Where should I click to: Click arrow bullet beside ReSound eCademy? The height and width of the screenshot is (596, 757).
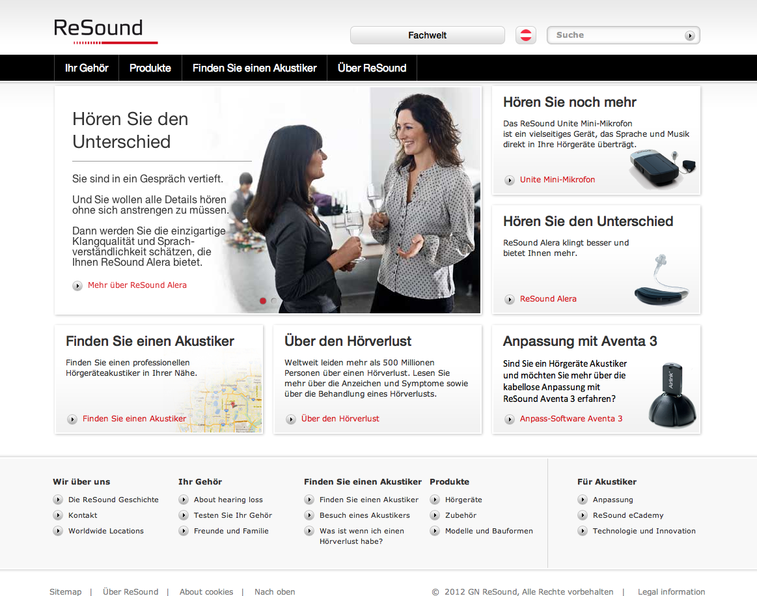(x=583, y=515)
